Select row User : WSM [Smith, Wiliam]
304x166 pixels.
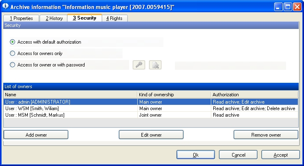(x=151, y=108)
